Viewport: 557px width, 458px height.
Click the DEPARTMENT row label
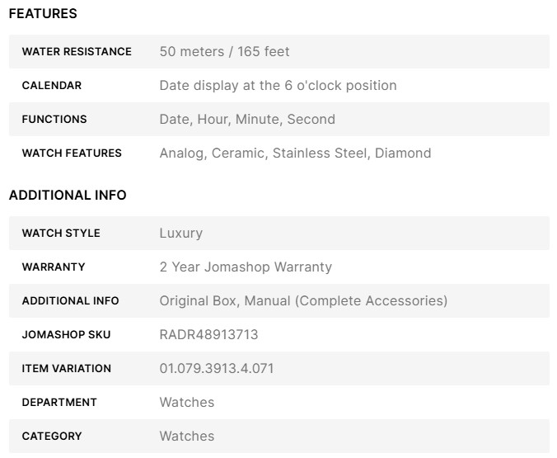[59, 403]
